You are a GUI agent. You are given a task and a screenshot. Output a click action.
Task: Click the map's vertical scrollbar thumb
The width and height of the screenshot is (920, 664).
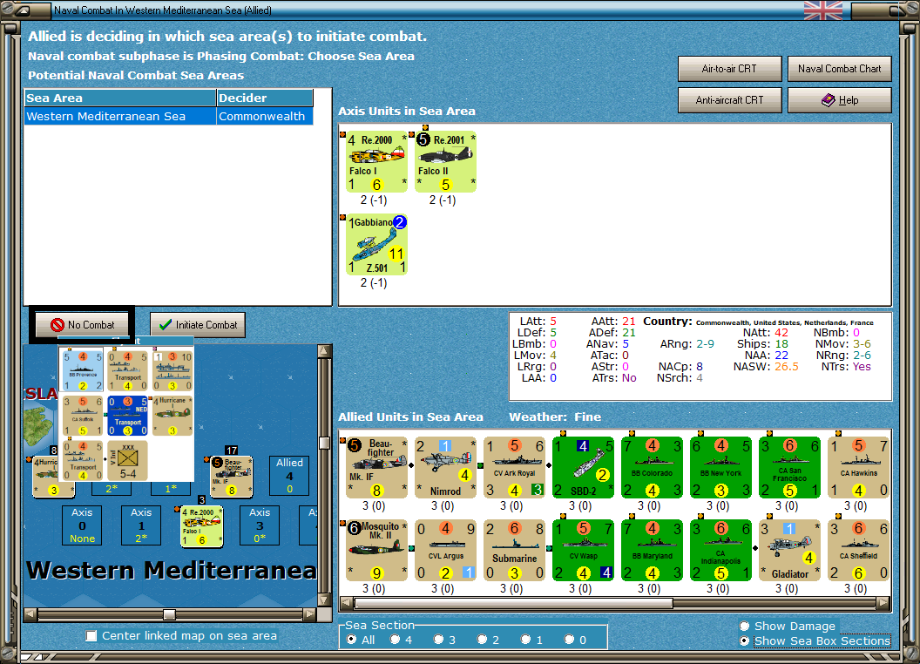click(x=324, y=443)
